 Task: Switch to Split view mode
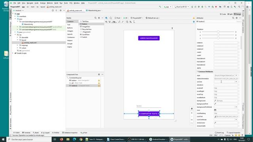tap(230, 14)
